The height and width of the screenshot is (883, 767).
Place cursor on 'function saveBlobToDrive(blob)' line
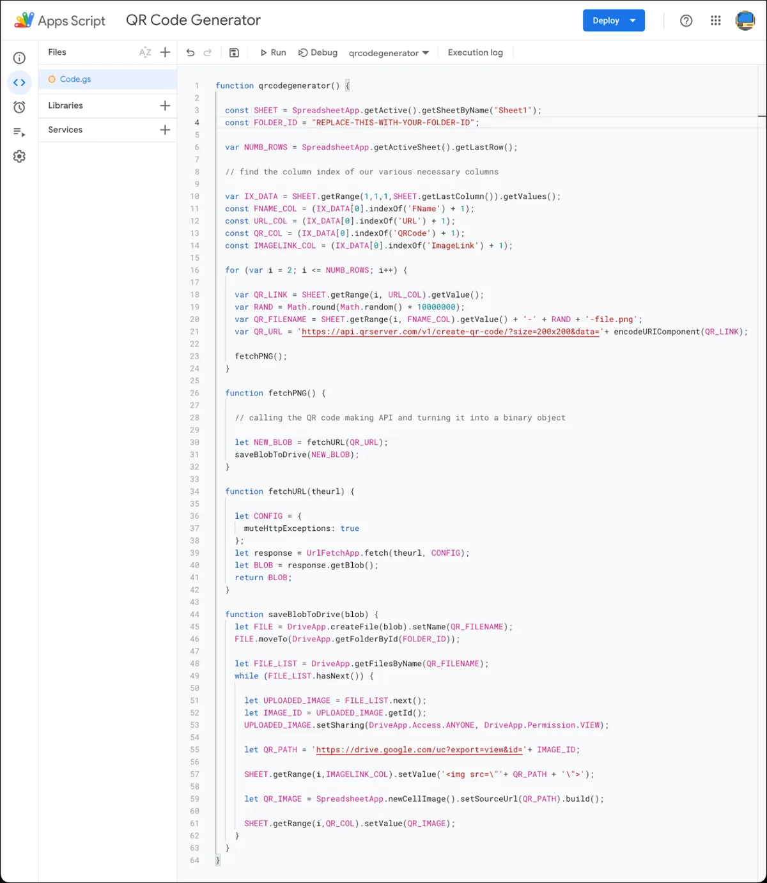302,615
